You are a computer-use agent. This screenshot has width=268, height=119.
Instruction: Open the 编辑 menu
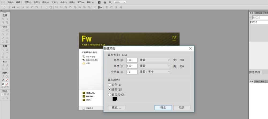coord(19,2)
